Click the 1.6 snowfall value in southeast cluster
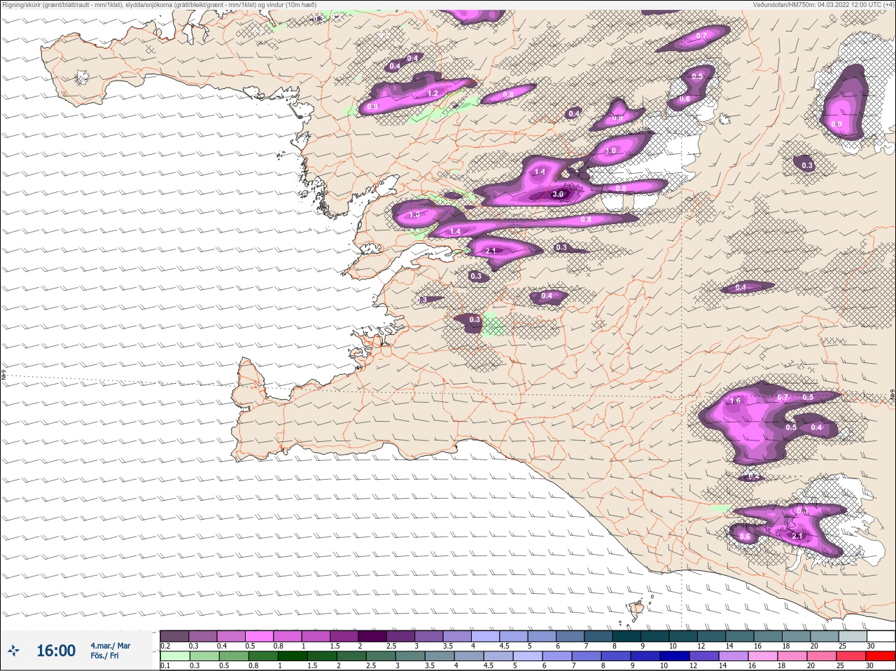Image resolution: width=896 pixels, height=671 pixels. coord(735,401)
